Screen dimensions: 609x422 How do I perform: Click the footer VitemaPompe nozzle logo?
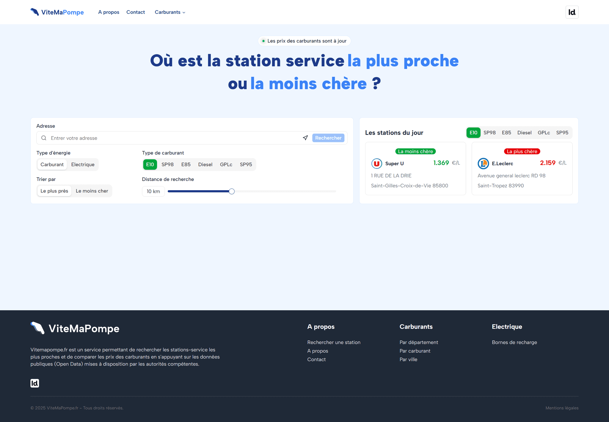[37, 328]
